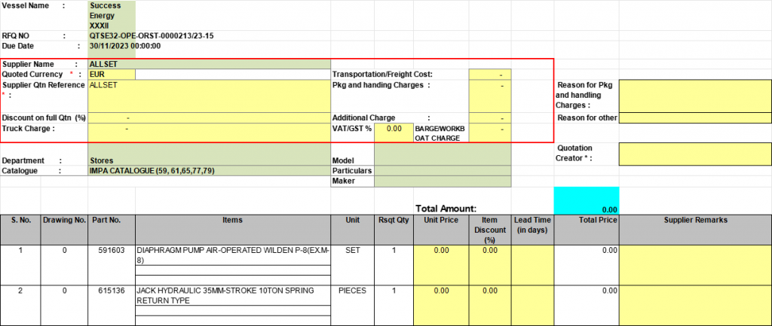Select the Barge/Workboat Charge value cell
772x326 pixels.
(x=489, y=132)
